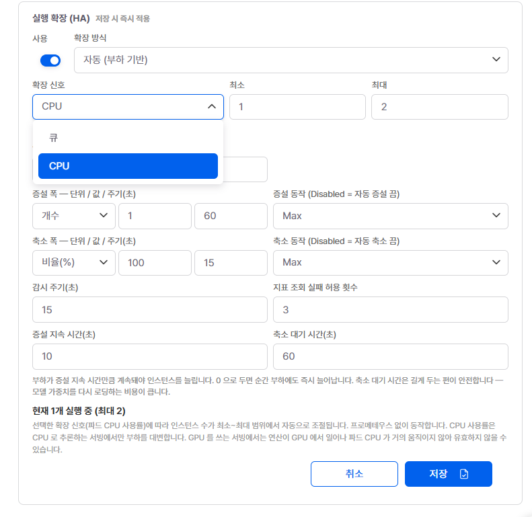This screenshot has height=517, width=532.
Task: Click the 축소 대기 시간(초) input field
Action: click(391, 356)
